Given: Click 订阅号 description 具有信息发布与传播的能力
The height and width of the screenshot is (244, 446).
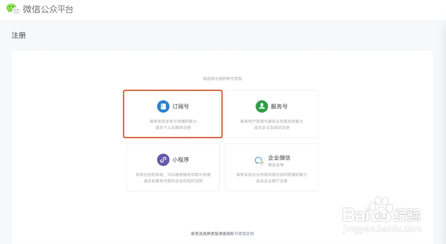Looking at the screenshot, I should (173, 121).
